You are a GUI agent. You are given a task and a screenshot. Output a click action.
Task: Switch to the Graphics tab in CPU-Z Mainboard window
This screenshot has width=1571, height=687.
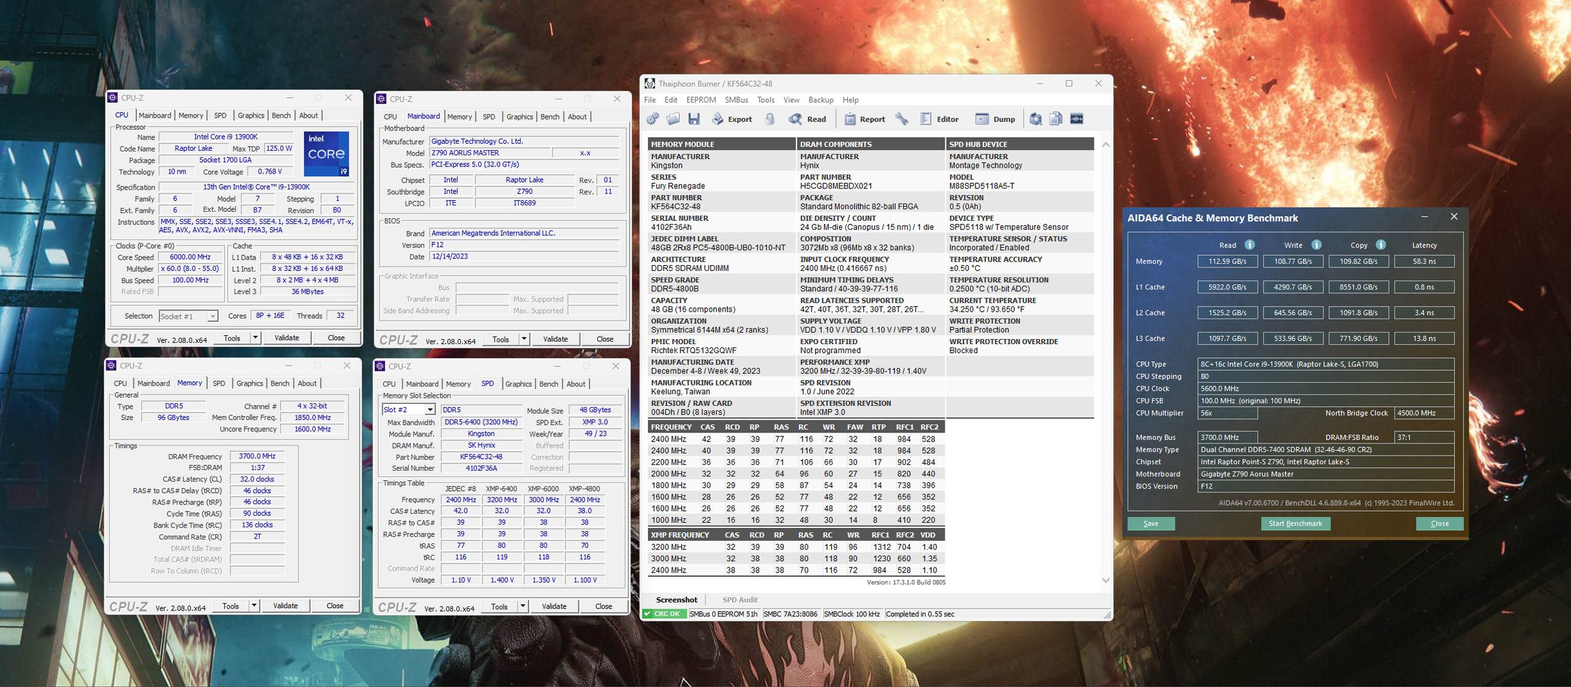[x=519, y=116]
